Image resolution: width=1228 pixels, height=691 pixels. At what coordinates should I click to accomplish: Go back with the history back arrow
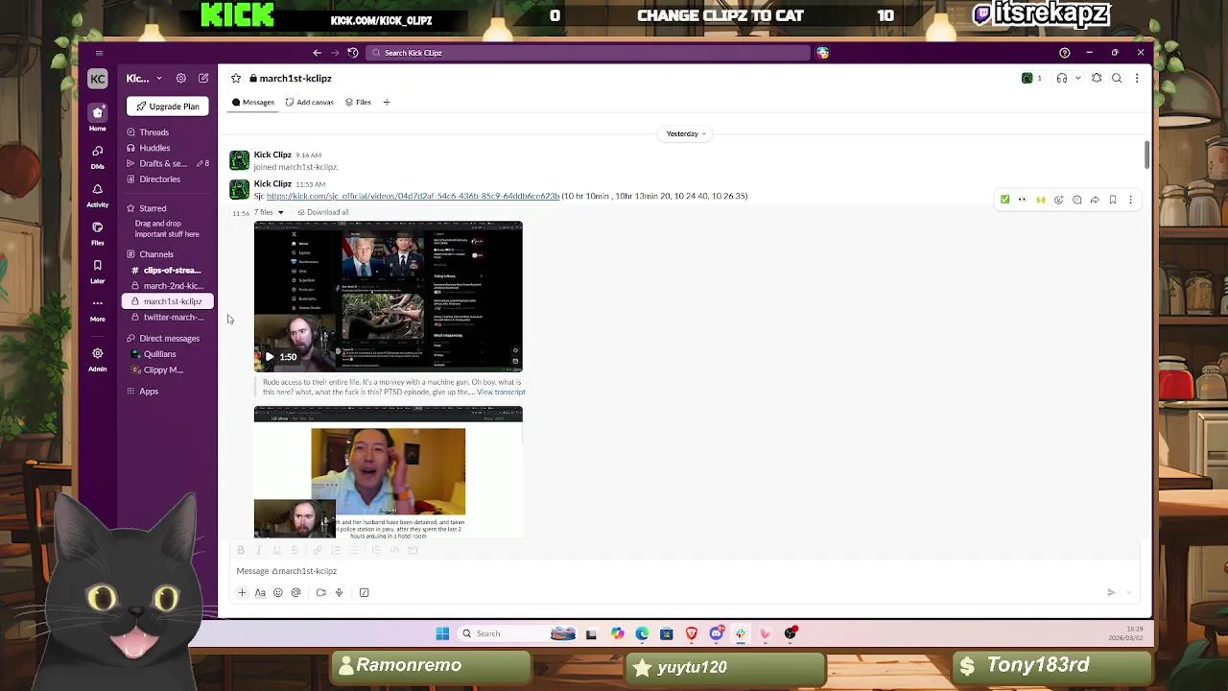point(317,53)
